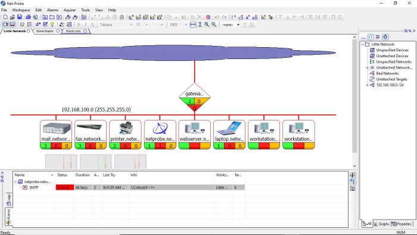Toggle circle on Little Network tab
The width and height of the screenshot is (417, 235).
point(29,31)
